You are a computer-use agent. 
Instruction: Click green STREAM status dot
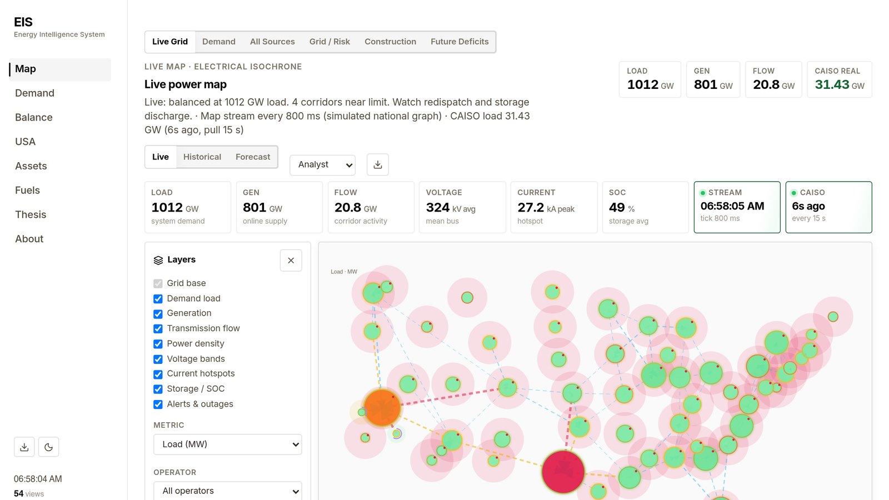tap(703, 193)
